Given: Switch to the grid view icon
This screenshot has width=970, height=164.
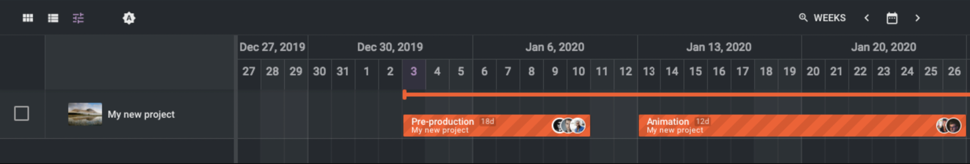Looking at the screenshot, I should coord(28,18).
